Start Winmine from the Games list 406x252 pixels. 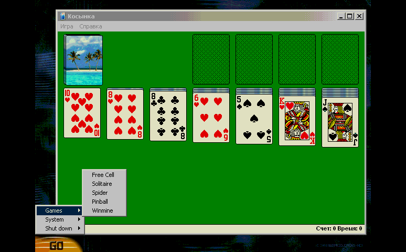click(x=102, y=211)
